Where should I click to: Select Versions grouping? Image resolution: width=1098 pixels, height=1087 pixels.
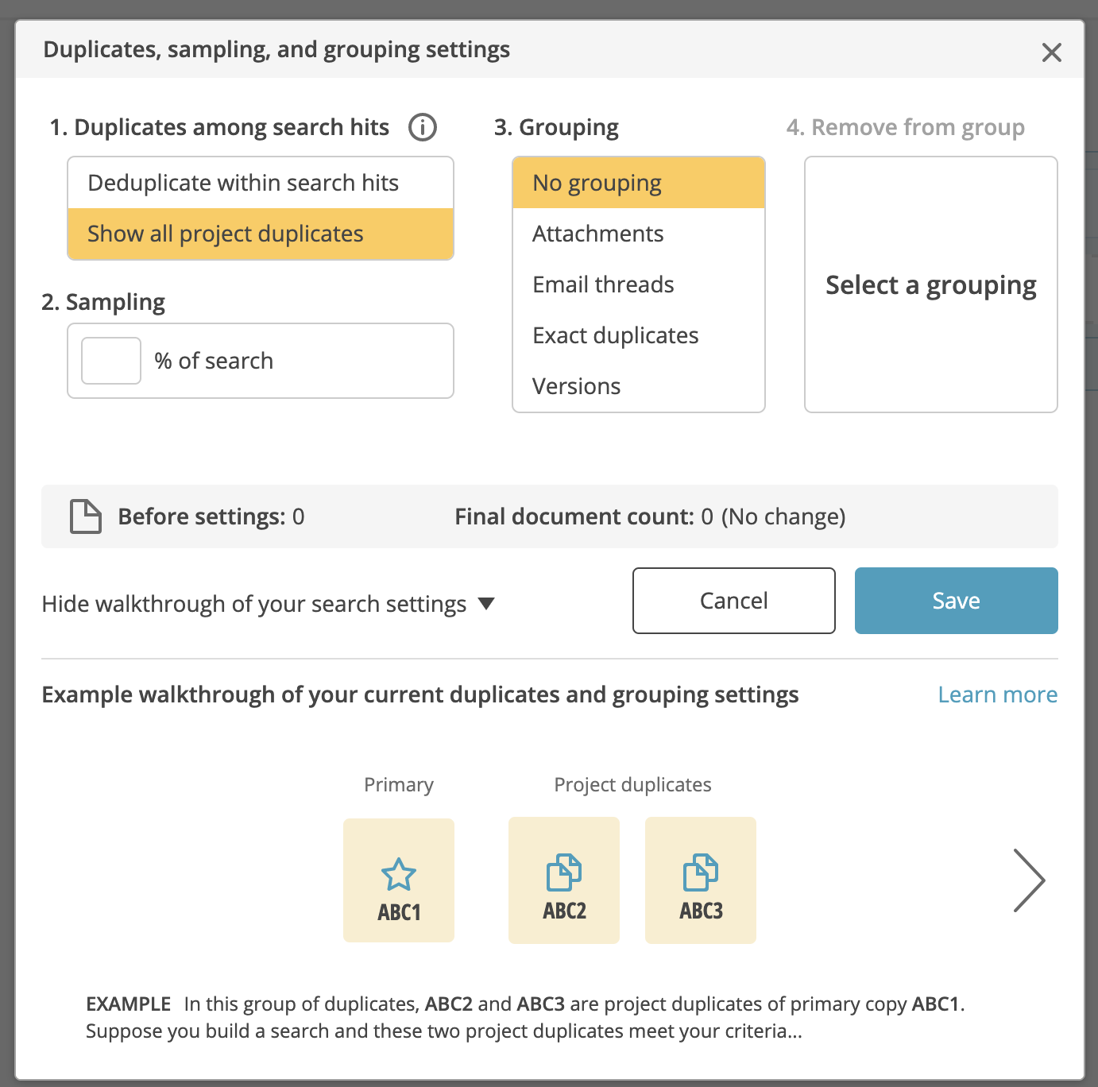[x=639, y=386]
